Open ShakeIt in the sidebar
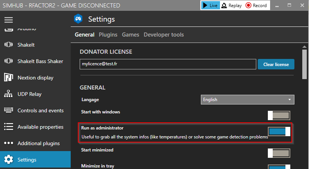Image resolution: width=309 pixels, height=169 pixels. [35, 45]
